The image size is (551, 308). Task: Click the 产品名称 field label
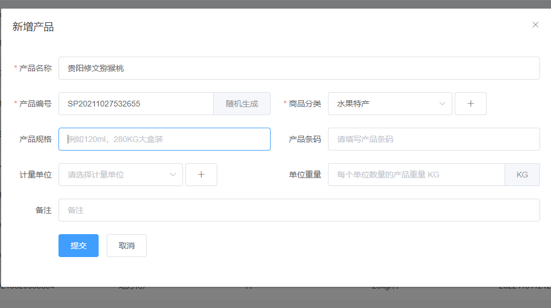coord(35,68)
